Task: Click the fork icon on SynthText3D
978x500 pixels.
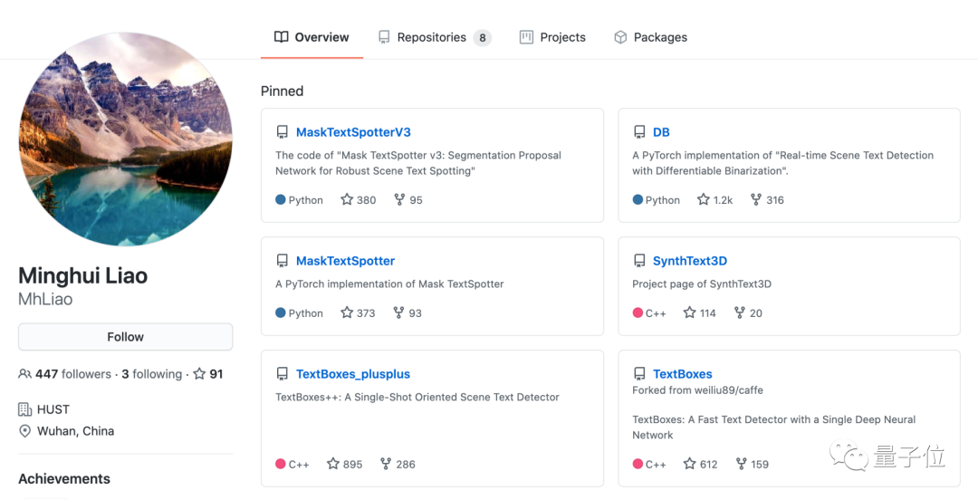Action: tap(739, 313)
